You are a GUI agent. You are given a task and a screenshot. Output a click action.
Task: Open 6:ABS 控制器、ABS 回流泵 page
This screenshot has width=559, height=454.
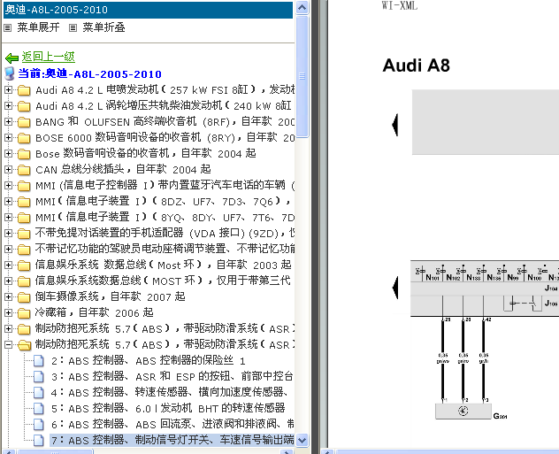tap(172, 425)
